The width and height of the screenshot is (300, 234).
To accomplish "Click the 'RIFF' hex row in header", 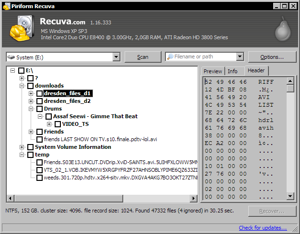I will point(239,82).
